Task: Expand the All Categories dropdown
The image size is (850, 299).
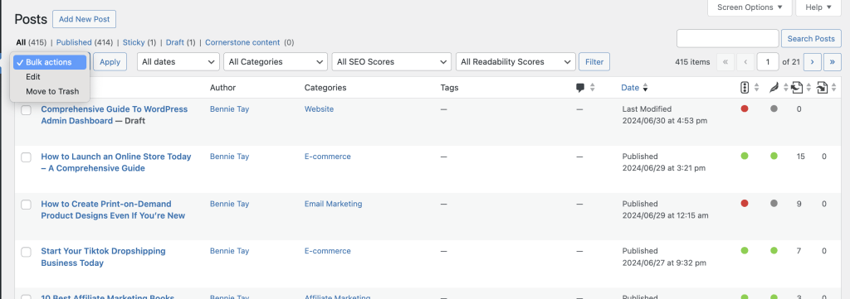Action: 276,61
